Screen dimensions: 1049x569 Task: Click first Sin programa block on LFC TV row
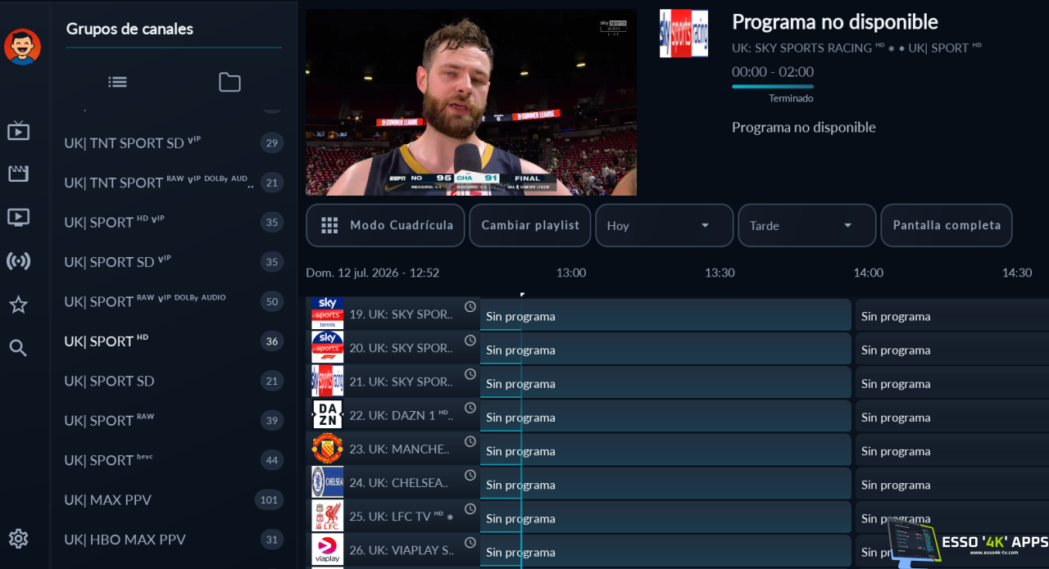(x=665, y=516)
